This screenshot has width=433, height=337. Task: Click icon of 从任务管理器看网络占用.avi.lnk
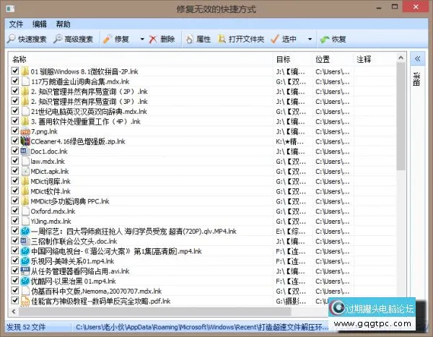(25, 271)
